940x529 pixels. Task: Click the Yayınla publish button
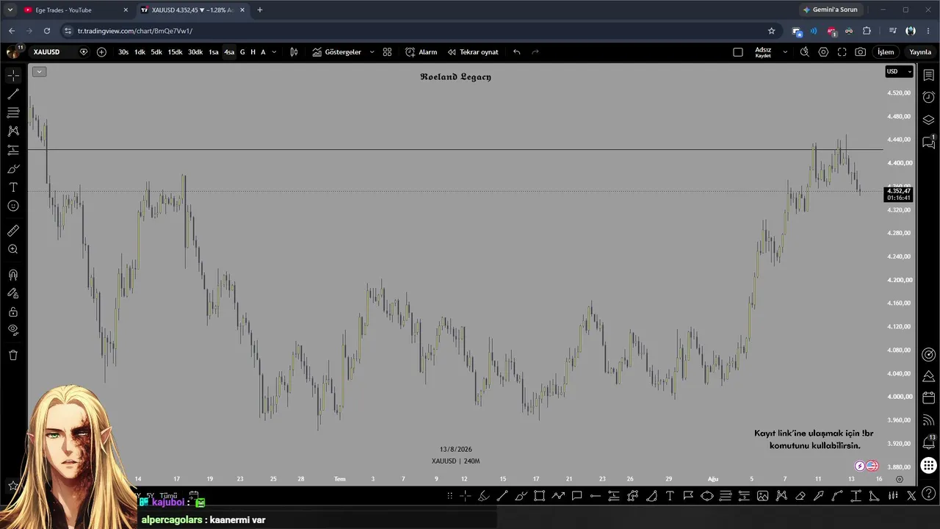pyautogui.click(x=920, y=52)
